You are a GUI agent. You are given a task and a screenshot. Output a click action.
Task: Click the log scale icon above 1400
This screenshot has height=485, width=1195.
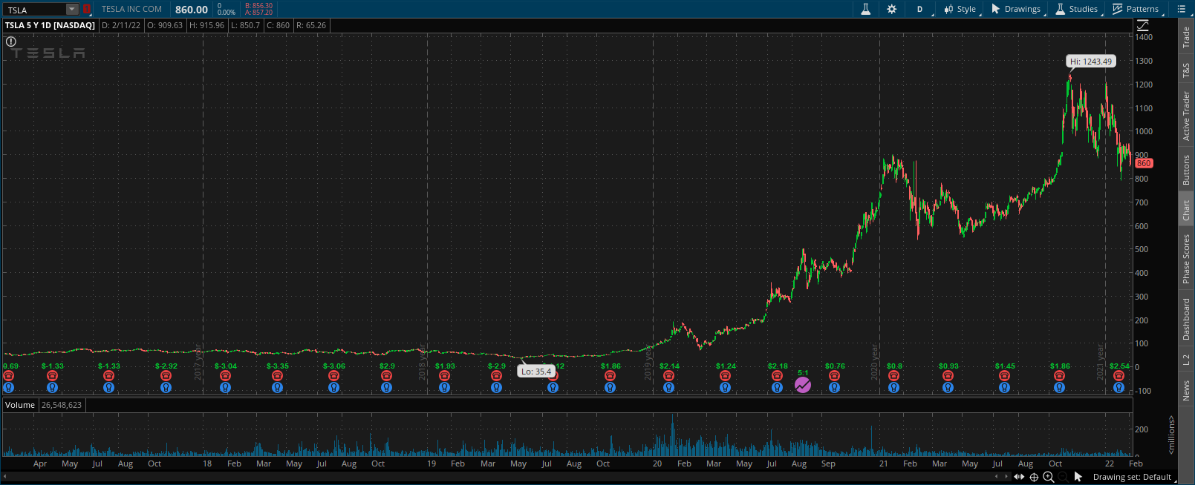(1142, 25)
